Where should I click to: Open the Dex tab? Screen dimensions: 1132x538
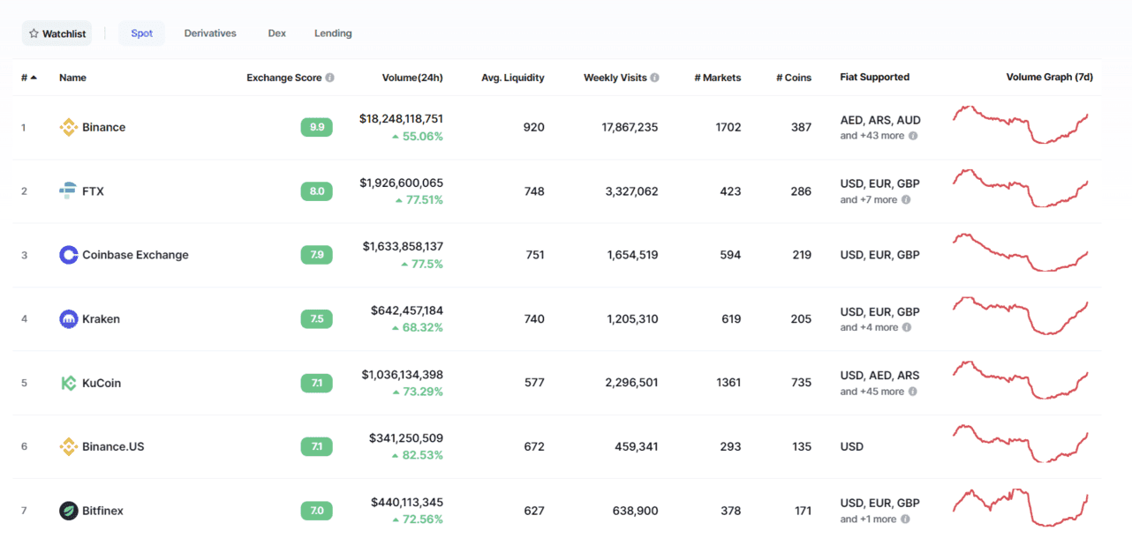(277, 34)
